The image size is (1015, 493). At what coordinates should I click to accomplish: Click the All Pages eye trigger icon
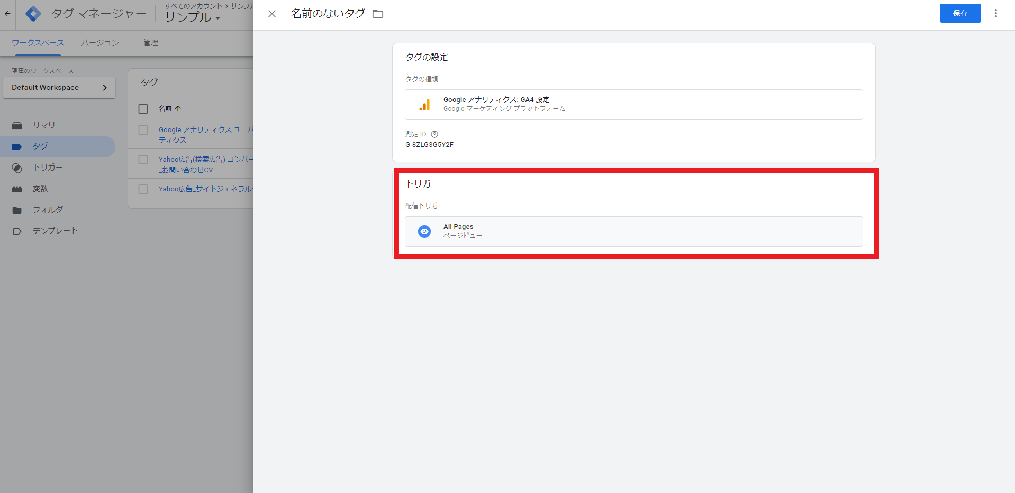[x=424, y=231]
